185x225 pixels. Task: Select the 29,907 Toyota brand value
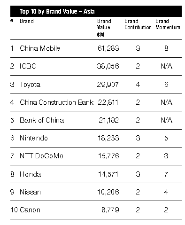click(108, 85)
